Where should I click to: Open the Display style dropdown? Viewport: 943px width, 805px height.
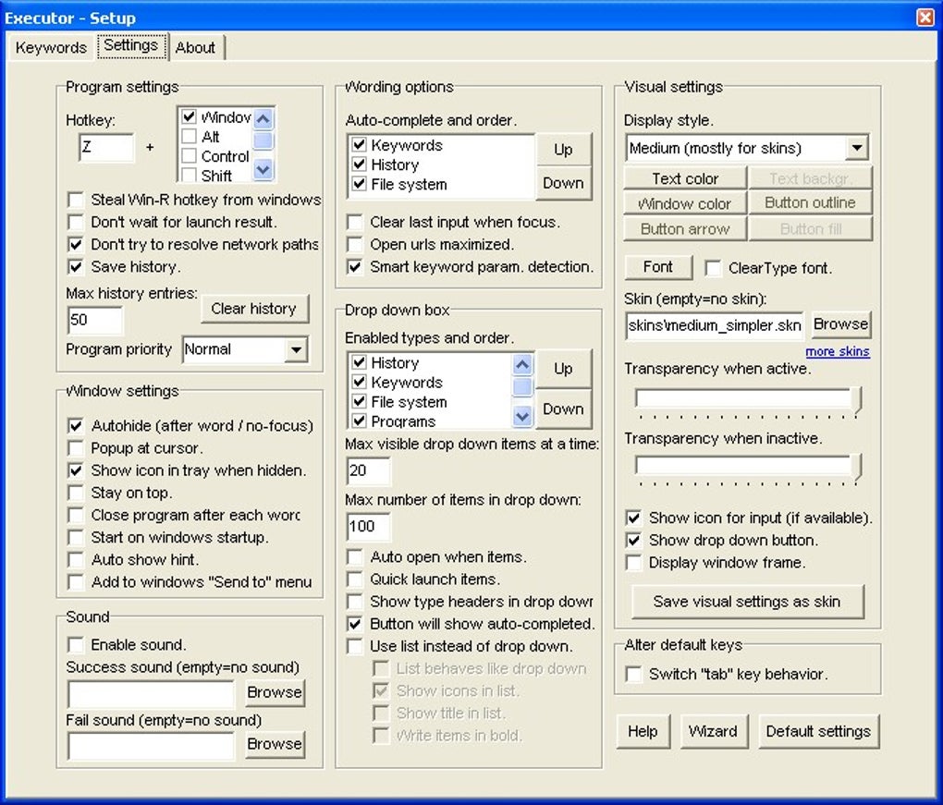pos(857,147)
